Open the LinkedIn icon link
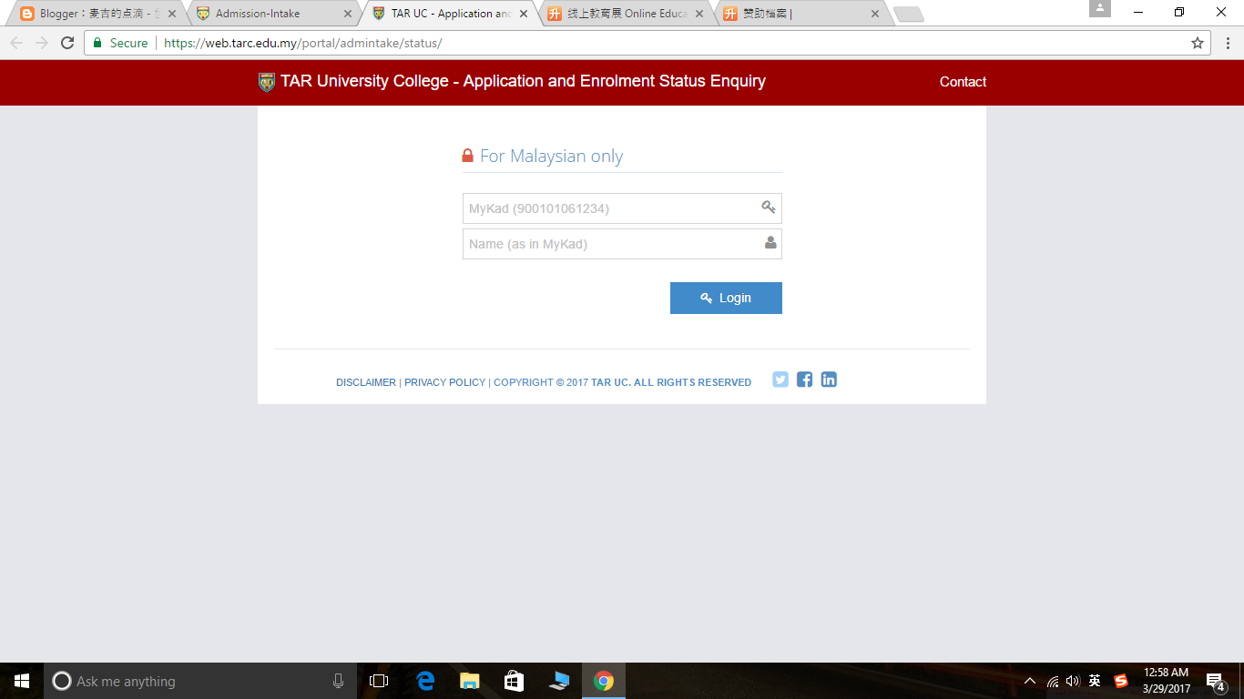This screenshot has width=1244, height=699. pos(829,380)
